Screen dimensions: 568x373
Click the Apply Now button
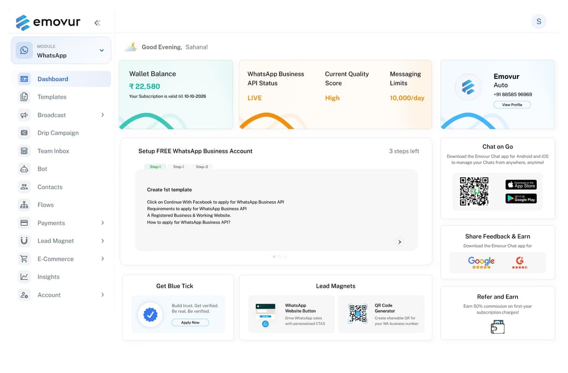pos(190,323)
